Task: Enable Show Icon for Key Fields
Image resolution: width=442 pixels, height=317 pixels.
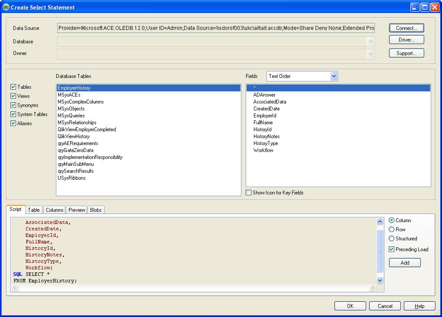Action: (x=248, y=192)
